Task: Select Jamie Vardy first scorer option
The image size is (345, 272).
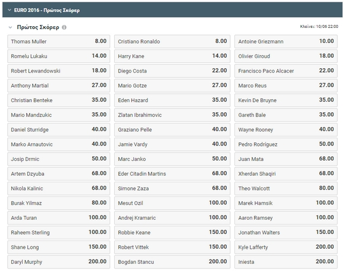Action: tap(172, 144)
